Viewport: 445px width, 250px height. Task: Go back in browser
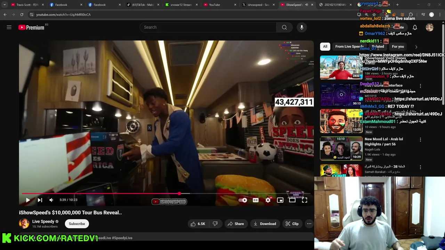point(5,15)
